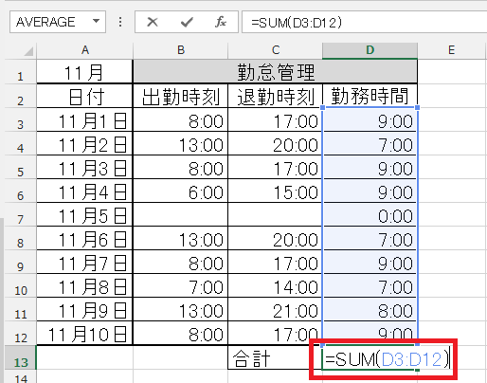Click the date cell 11月9日

pyautogui.click(x=84, y=309)
